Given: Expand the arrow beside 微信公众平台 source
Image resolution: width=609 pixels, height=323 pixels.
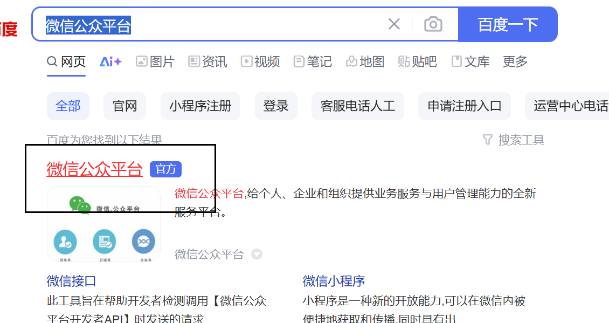Looking at the screenshot, I should [x=257, y=254].
